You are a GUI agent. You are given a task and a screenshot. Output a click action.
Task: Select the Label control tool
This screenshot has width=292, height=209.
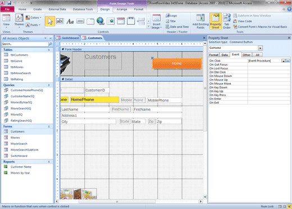pos(70,21)
